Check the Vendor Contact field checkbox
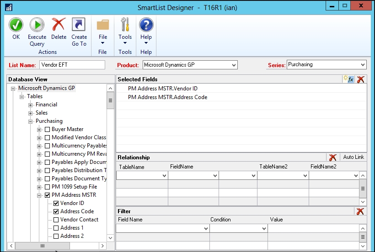This screenshot has height=252, width=375. click(x=56, y=220)
